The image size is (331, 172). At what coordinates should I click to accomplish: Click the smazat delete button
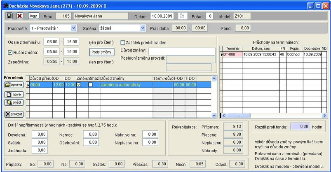pos(14,114)
